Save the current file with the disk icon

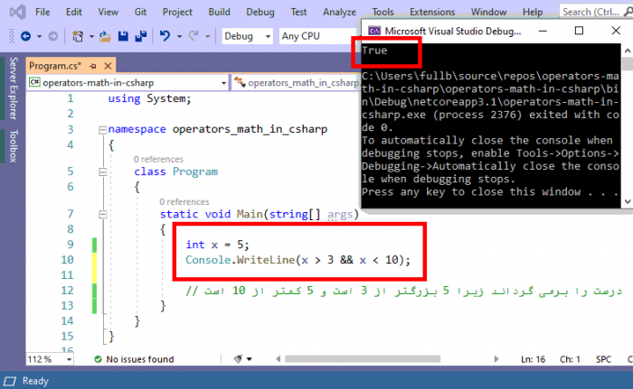(122, 36)
